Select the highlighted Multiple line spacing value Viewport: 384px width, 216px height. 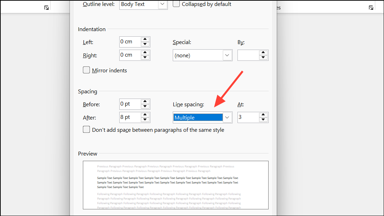[x=196, y=117]
